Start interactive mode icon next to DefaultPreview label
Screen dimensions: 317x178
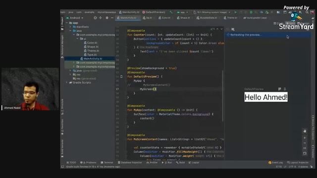pyautogui.click(x=279, y=89)
